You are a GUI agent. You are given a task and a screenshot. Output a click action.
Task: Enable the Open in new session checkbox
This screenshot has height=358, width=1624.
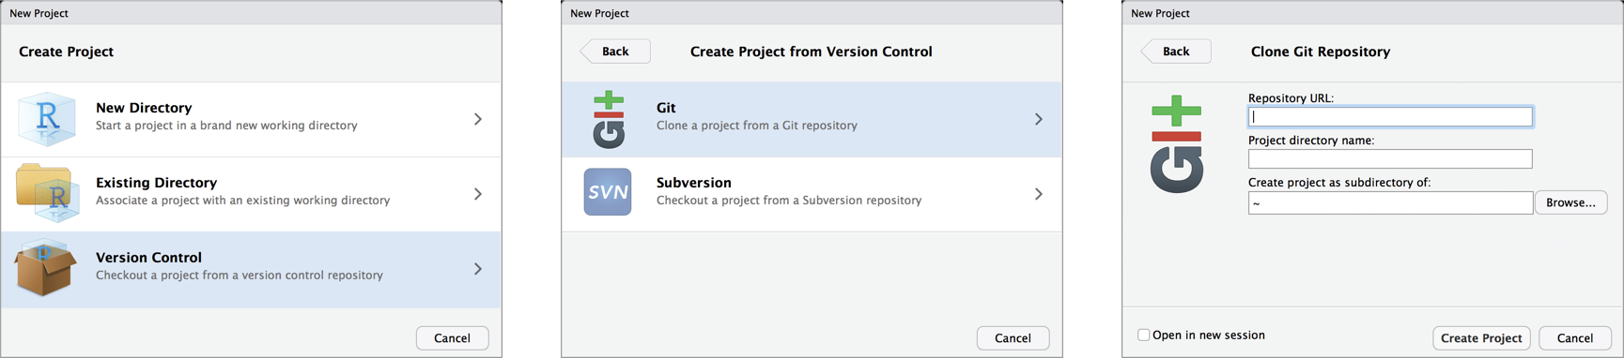click(1143, 335)
